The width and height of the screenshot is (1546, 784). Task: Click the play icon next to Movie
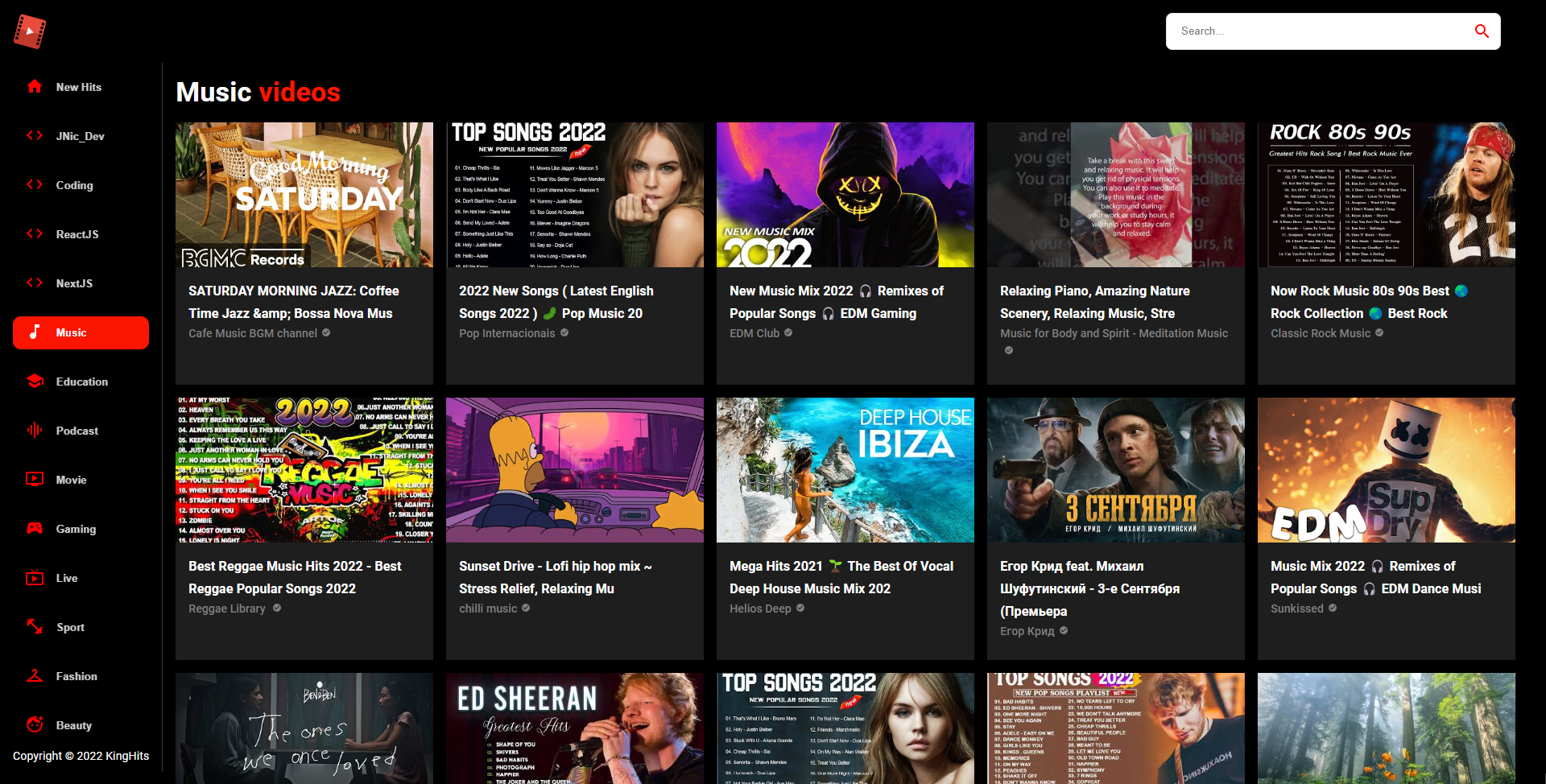tap(35, 479)
